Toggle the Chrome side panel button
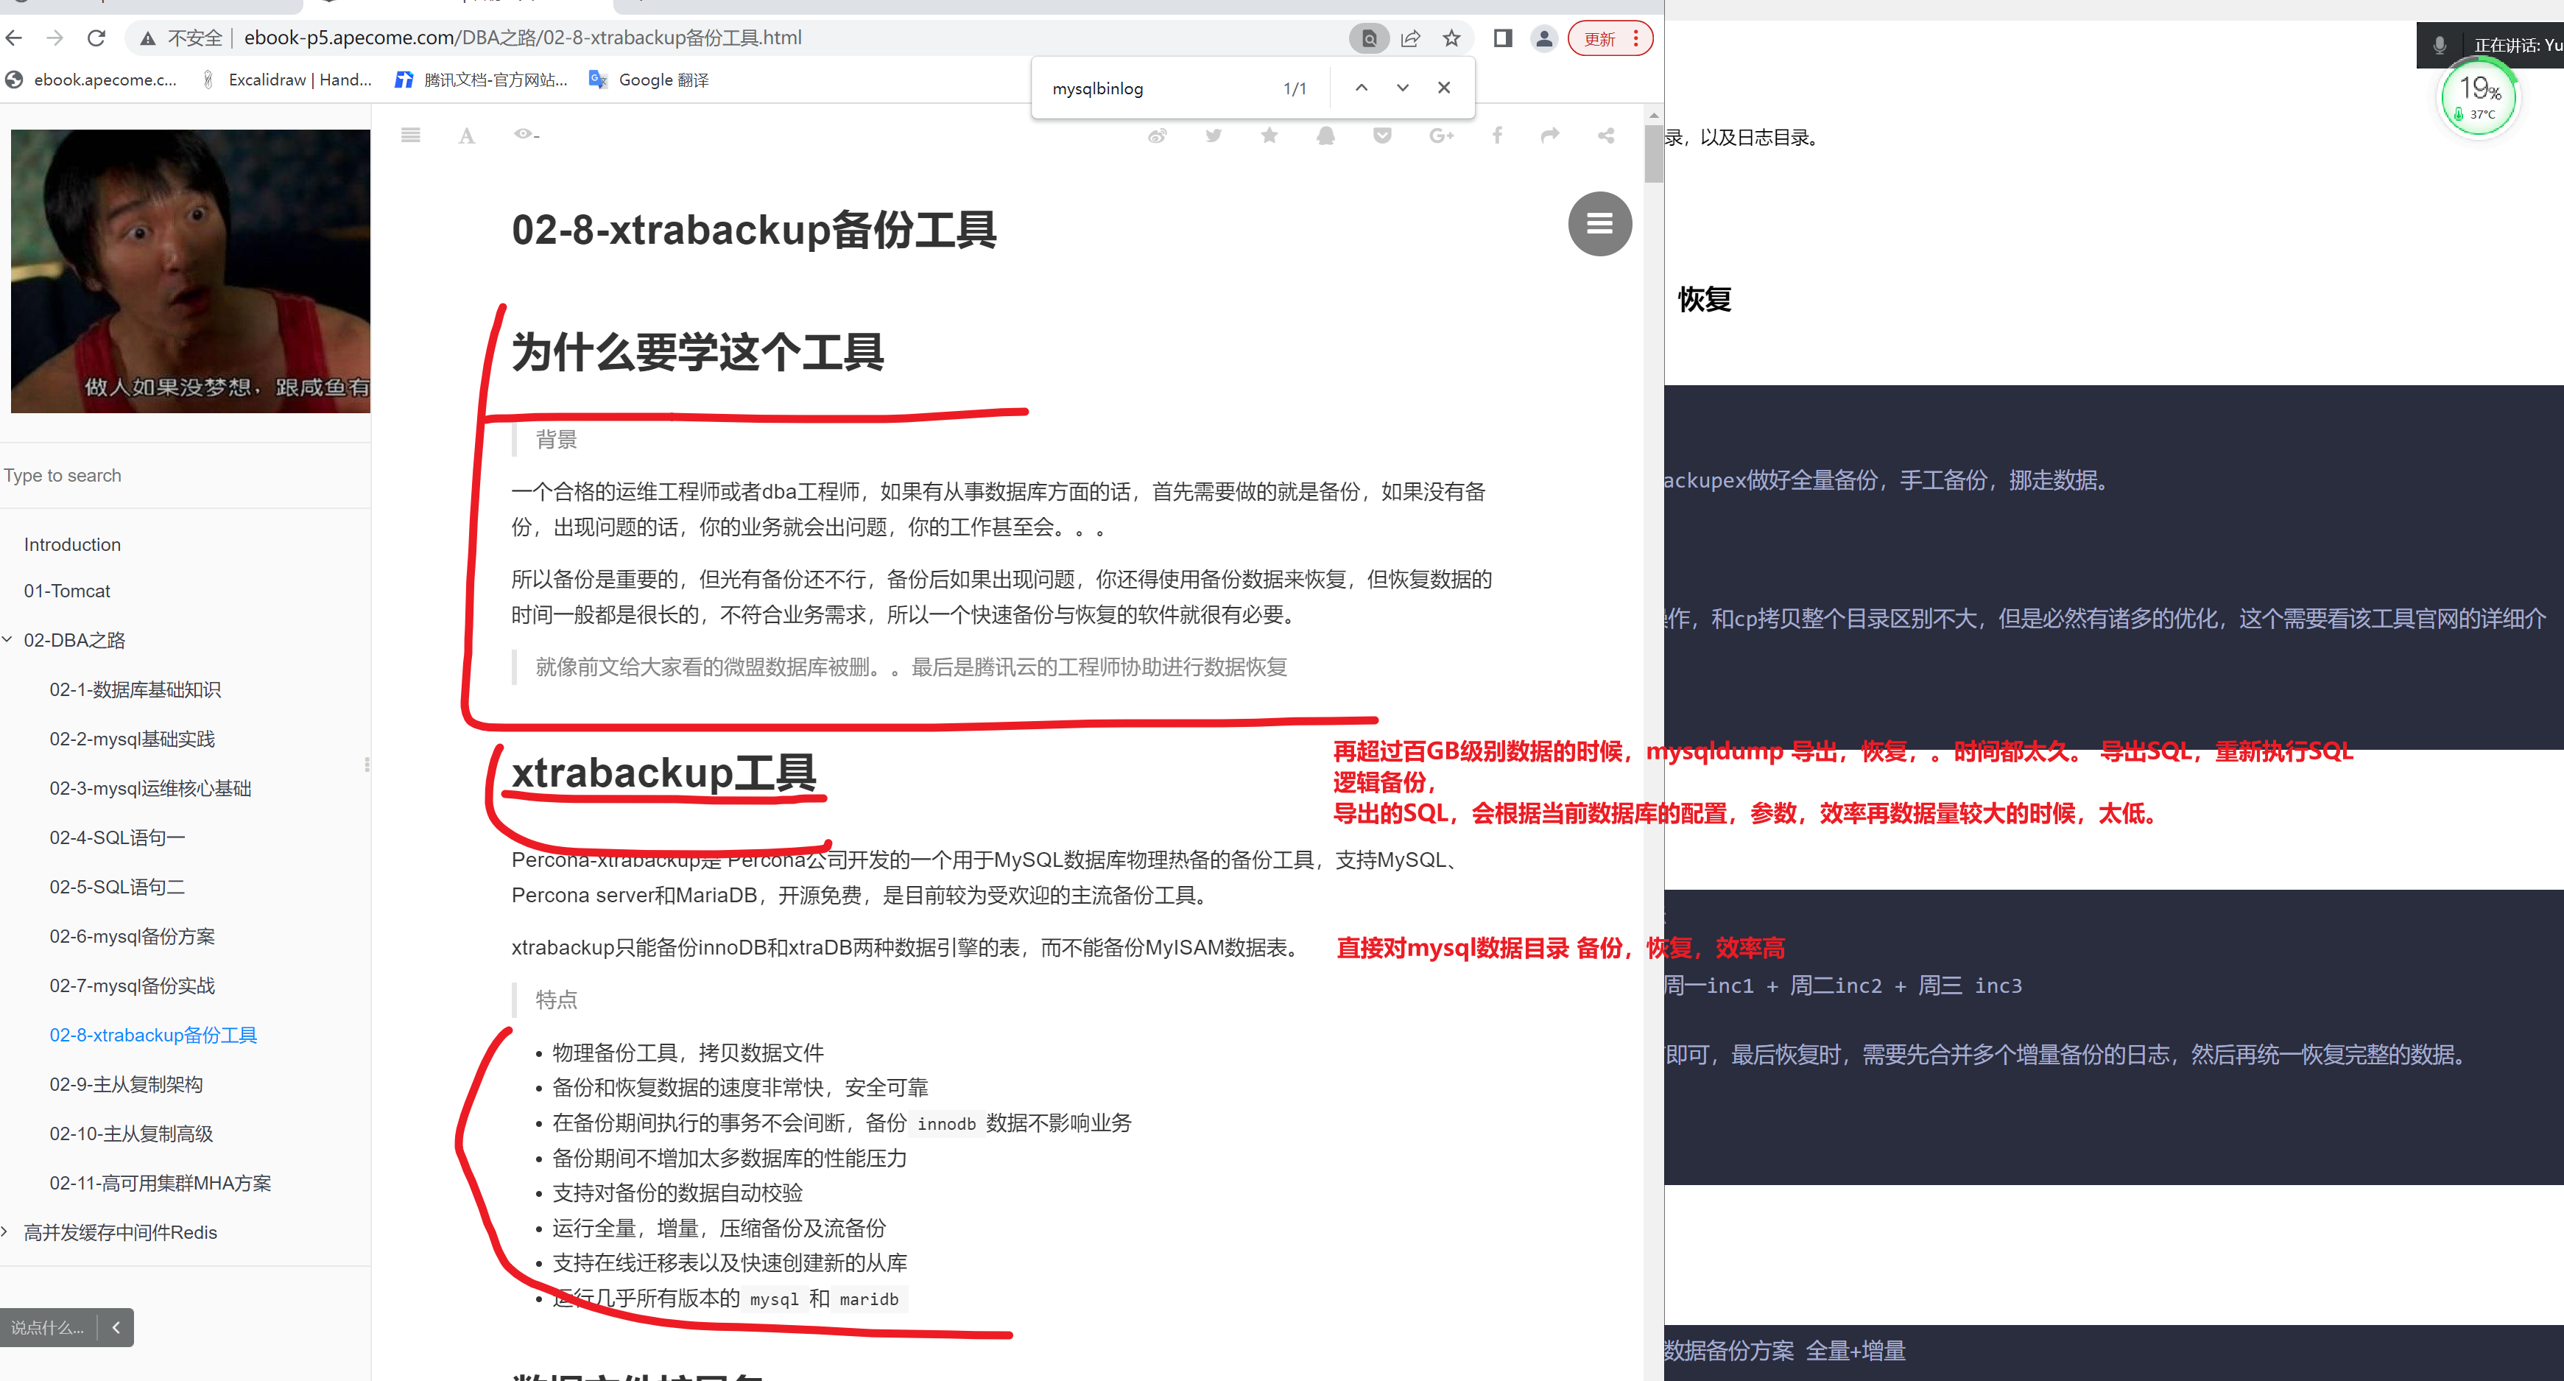The height and width of the screenshot is (1381, 2564). [1502, 39]
